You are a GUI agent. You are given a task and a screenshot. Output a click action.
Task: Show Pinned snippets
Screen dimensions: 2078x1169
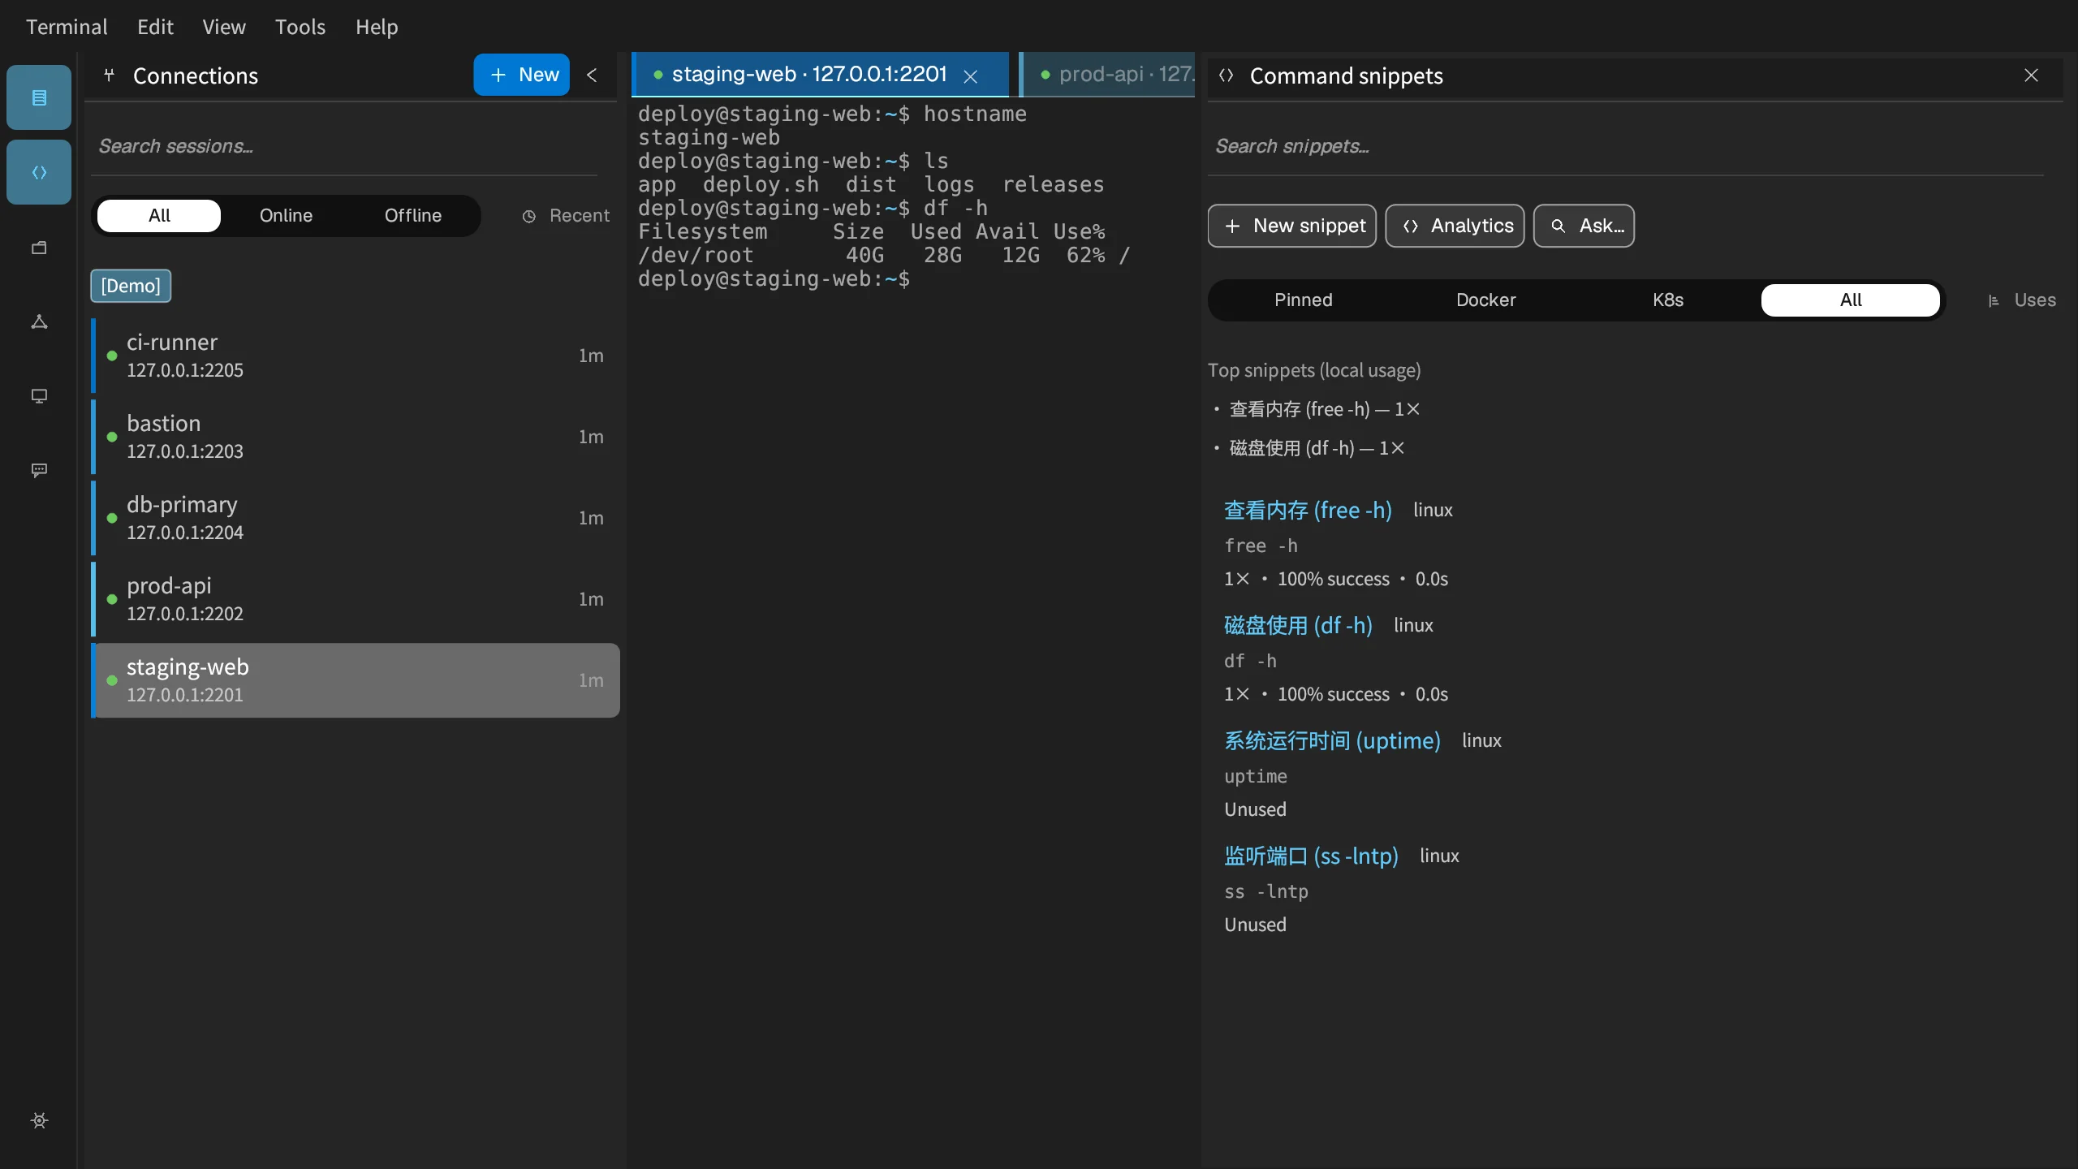1303,300
